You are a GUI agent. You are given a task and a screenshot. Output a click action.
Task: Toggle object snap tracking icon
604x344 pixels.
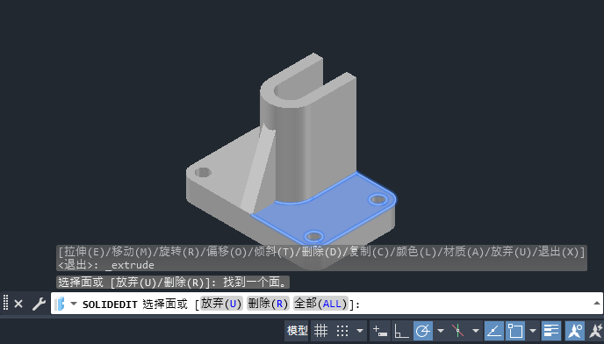(x=494, y=331)
